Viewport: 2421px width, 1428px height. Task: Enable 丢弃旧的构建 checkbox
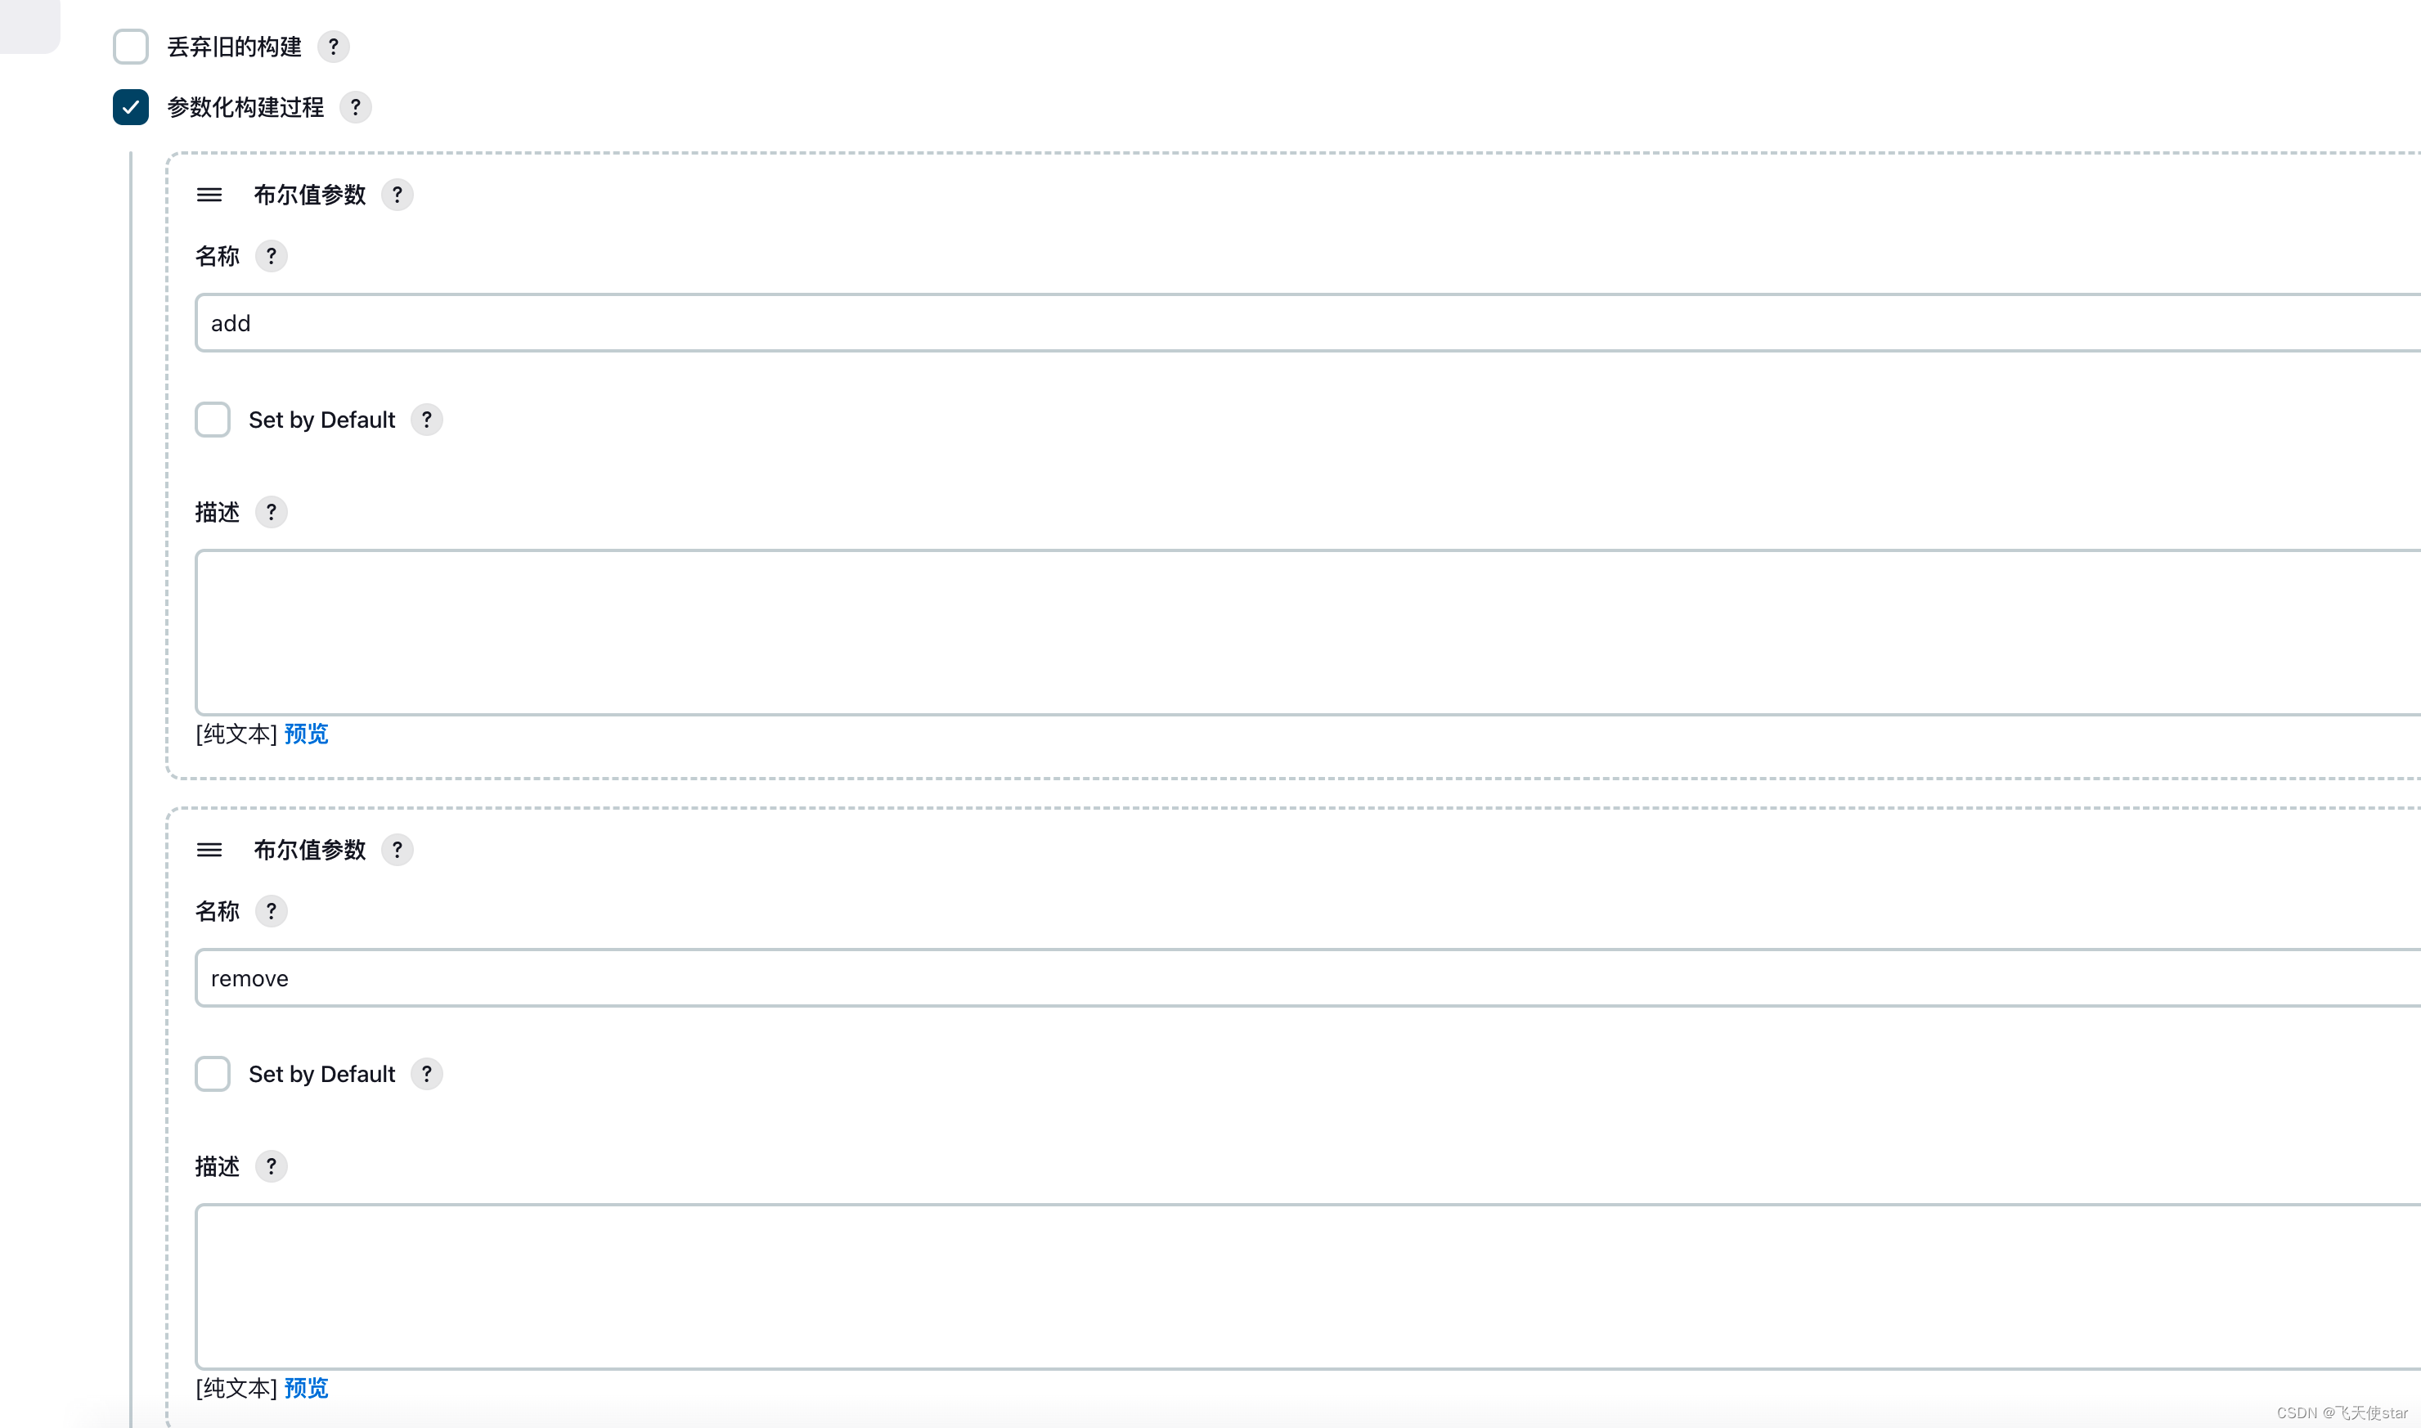click(x=131, y=46)
